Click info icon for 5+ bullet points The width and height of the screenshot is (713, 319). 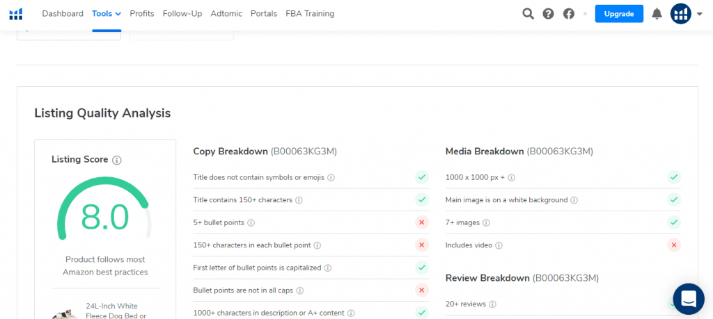pyautogui.click(x=251, y=223)
